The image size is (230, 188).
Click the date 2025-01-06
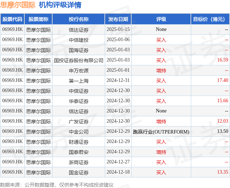(x=118, y=40)
